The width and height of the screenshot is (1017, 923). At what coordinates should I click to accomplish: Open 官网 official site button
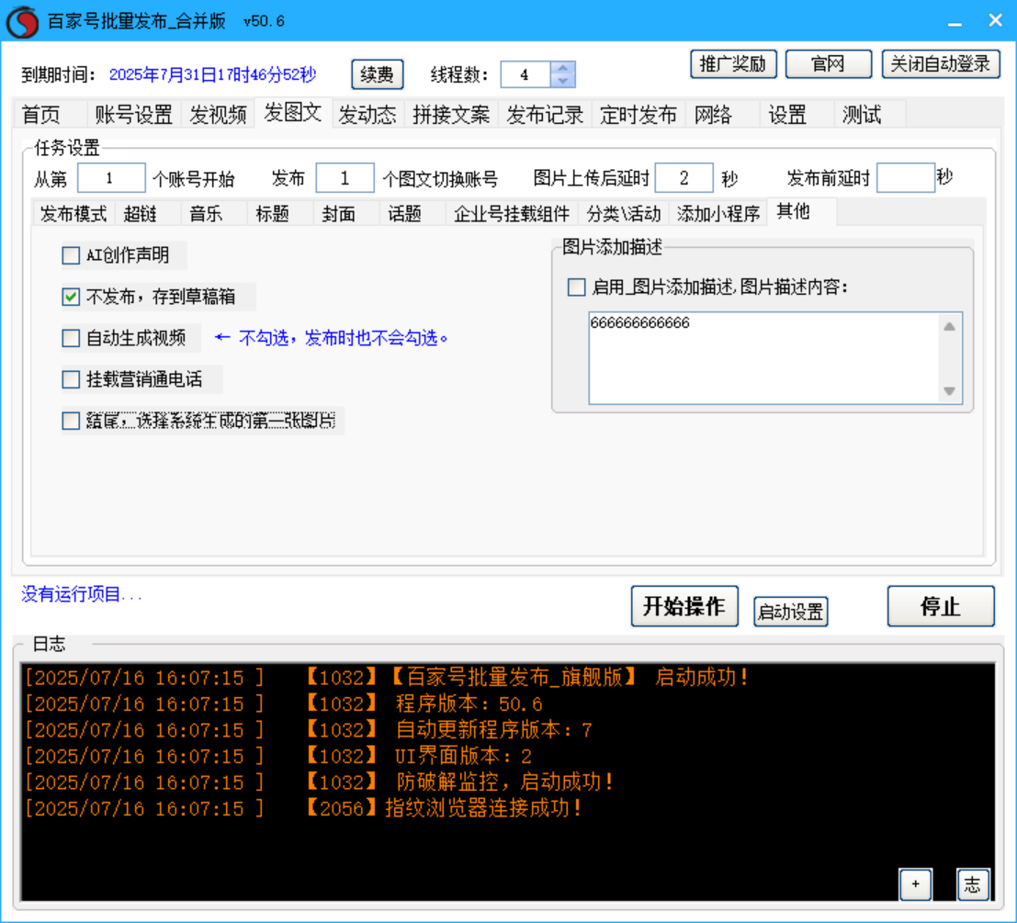point(829,63)
